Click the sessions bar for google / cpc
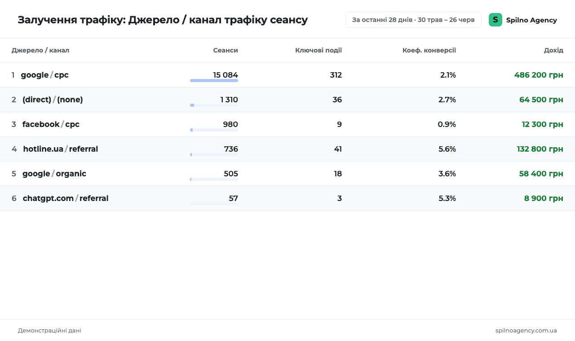This screenshot has width=575, height=341. (214, 81)
